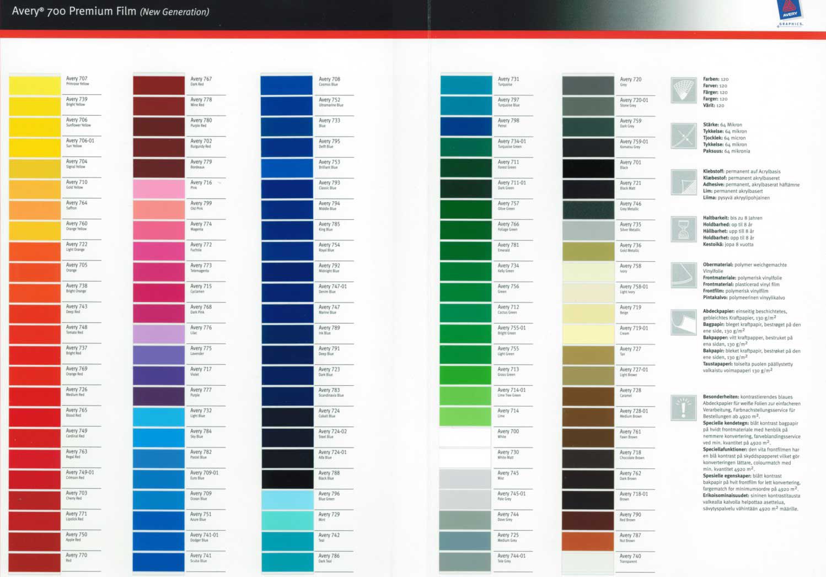Select the Avery 741 Scuba Blue swatch
Image resolution: width=826 pixels, height=577 pixels.
[x=159, y=563]
